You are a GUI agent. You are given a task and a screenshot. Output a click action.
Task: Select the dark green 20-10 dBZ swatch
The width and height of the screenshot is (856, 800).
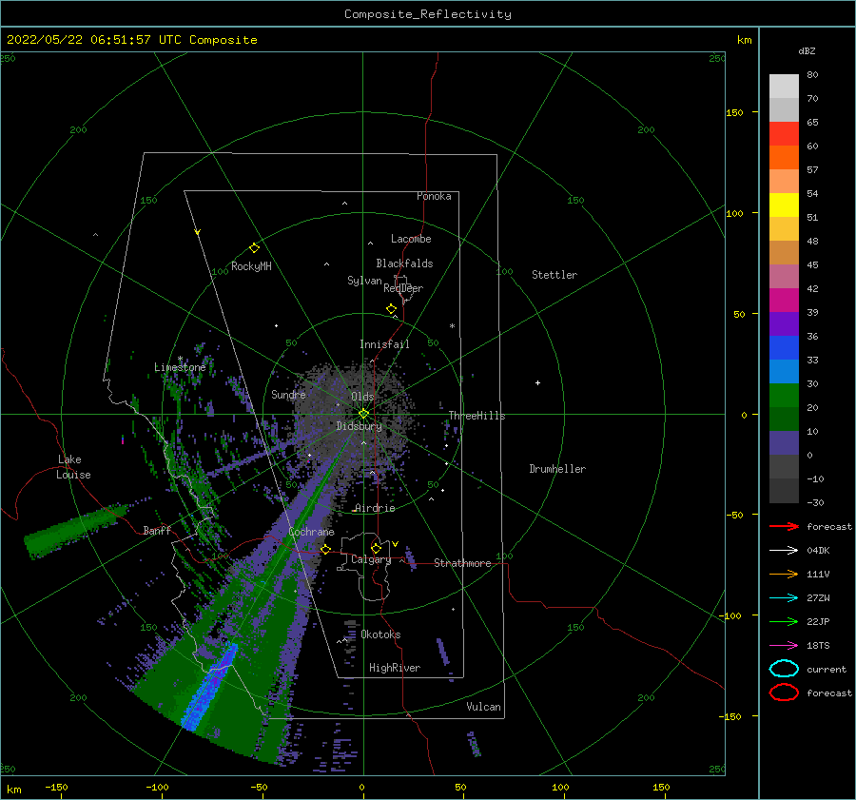784,419
